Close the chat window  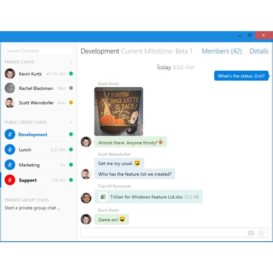(x=264, y=35)
